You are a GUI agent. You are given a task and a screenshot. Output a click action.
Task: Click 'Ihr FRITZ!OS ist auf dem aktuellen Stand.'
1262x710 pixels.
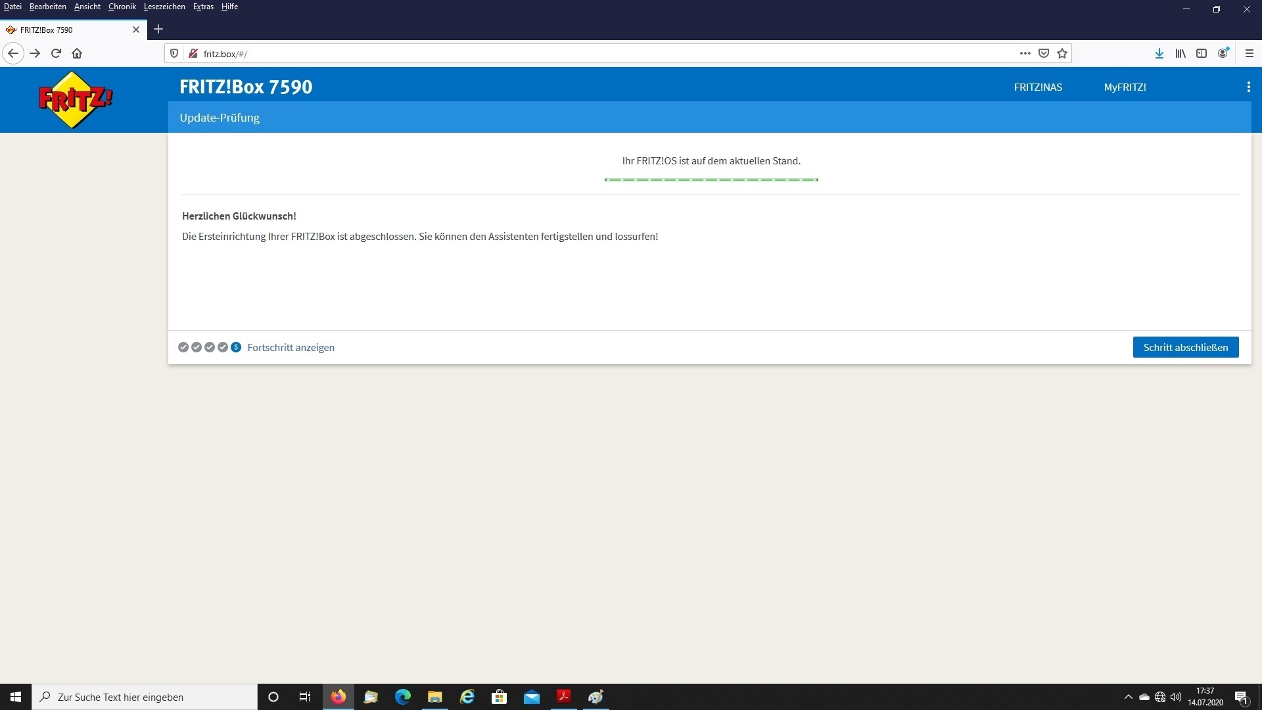(x=711, y=160)
